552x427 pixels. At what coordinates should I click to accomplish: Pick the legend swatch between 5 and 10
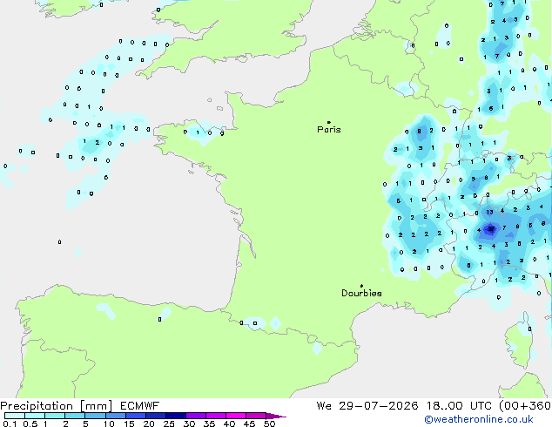[95, 416]
